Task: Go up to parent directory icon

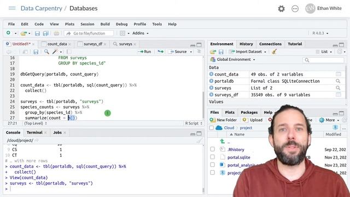Action: [x=223, y=141]
